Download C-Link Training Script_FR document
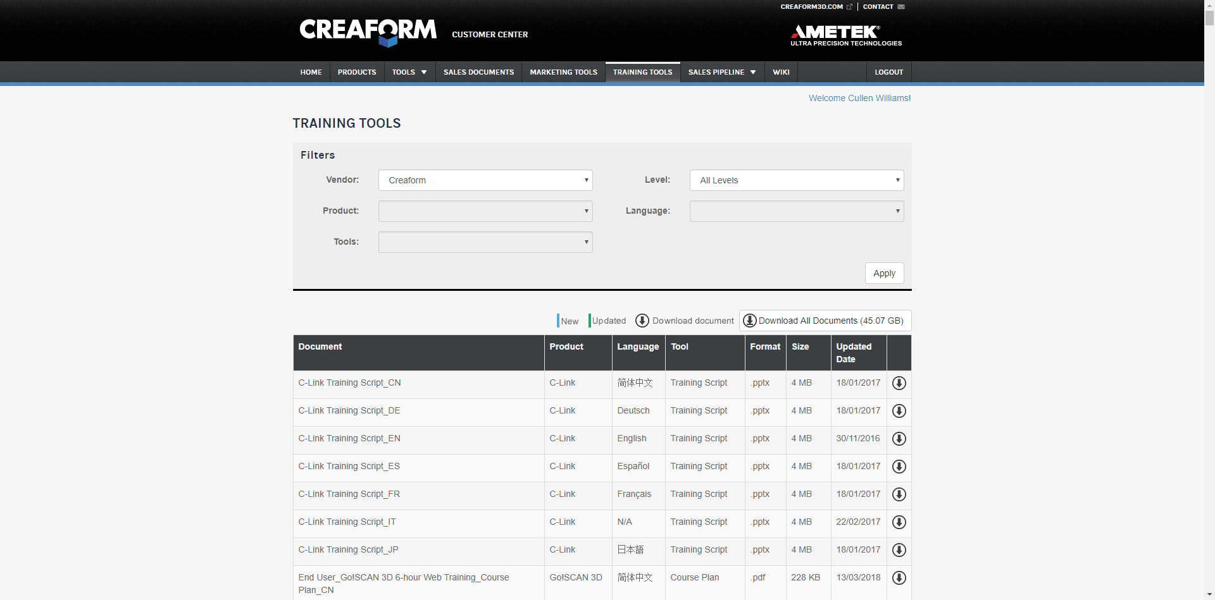This screenshot has width=1215, height=600. point(899,494)
